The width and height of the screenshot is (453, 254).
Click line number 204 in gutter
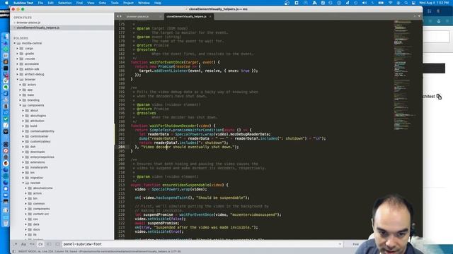[121, 147]
